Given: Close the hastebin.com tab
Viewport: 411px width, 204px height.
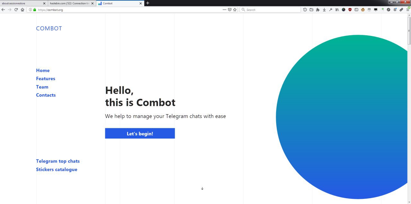Looking at the screenshot, I should pos(92,3).
